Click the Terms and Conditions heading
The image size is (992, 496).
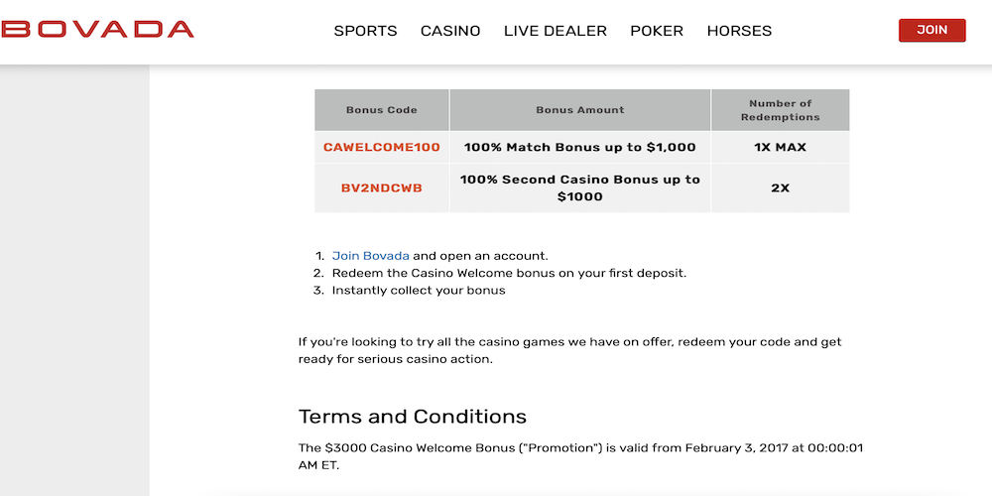click(413, 417)
